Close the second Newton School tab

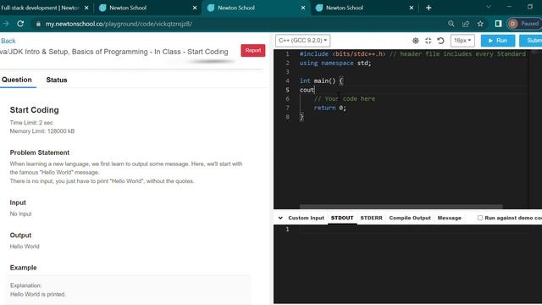(x=195, y=8)
